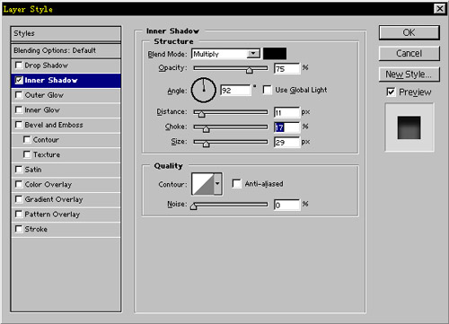Image resolution: width=449 pixels, height=324 pixels.
Task: Open the Blend Mode dropdown
Action: (225, 54)
